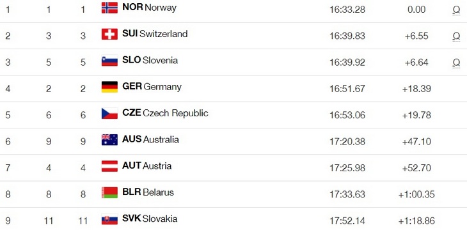This screenshot has height=232, width=467.
Task: Click the Q qualified marker for Slovenia
Action: (x=456, y=63)
